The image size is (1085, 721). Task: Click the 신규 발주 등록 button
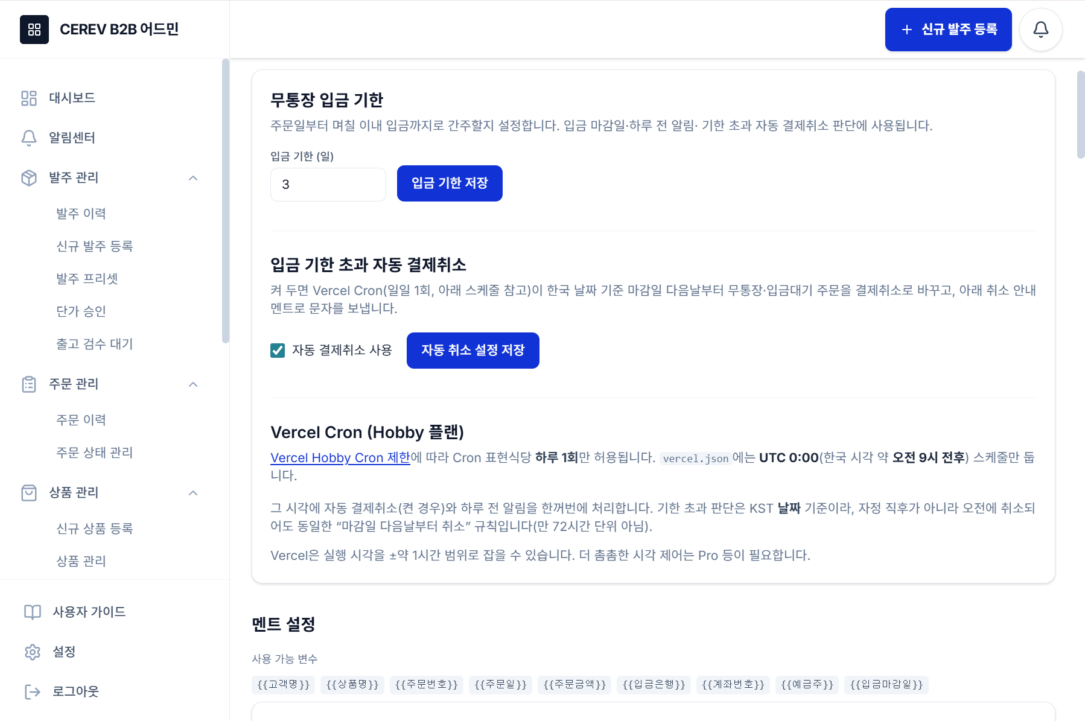(x=948, y=29)
